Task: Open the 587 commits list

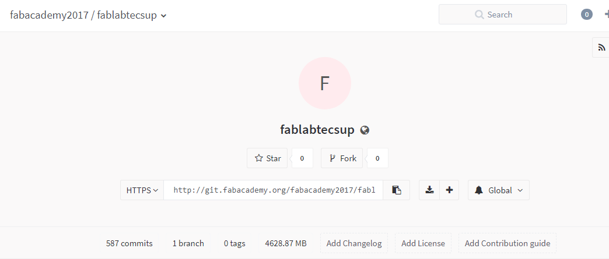Action: pyautogui.click(x=129, y=243)
